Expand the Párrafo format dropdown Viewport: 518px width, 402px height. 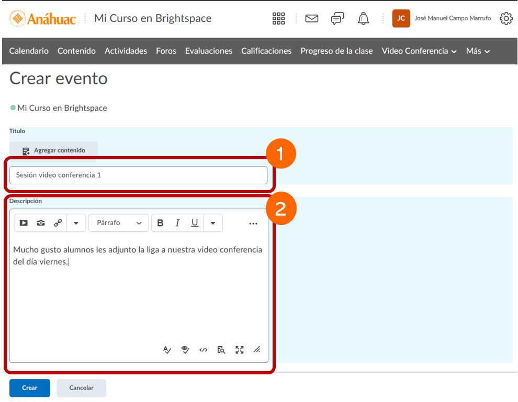coord(119,223)
